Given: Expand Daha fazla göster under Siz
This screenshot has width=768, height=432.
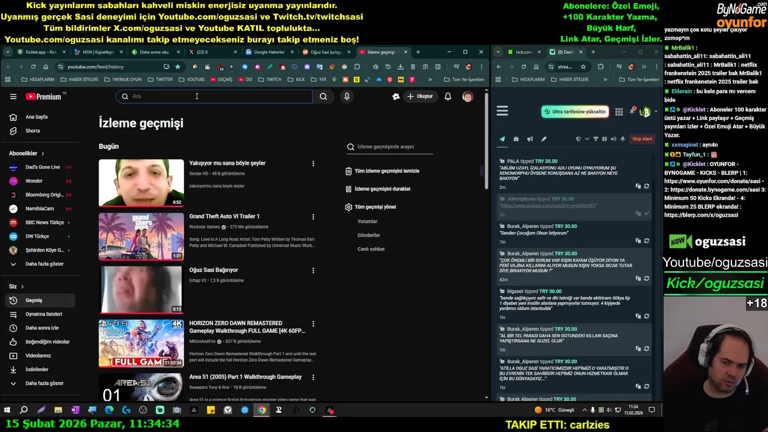Looking at the screenshot, I should click(x=41, y=383).
